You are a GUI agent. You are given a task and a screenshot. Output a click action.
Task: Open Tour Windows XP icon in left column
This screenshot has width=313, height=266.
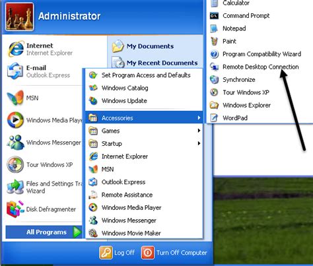(15, 164)
